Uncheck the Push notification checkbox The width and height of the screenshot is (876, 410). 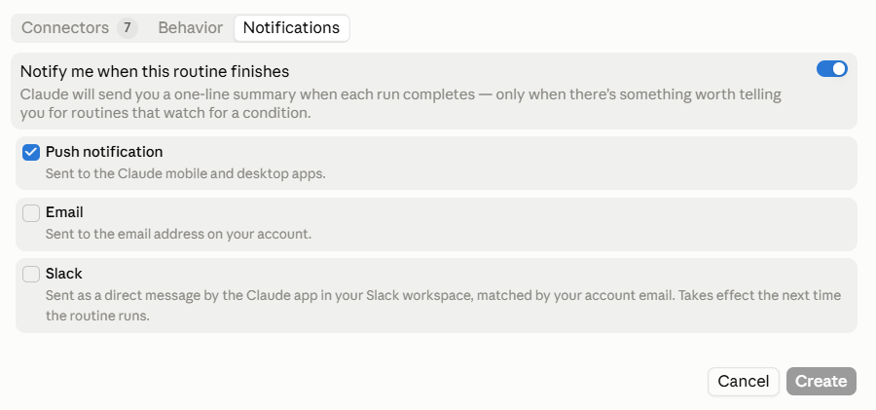pyautogui.click(x=31, y=152)
